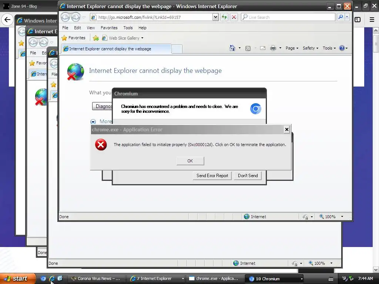Click the Protected mode status bar icon
Viewport: 379px width, 284px height.
tap(305, 217)
